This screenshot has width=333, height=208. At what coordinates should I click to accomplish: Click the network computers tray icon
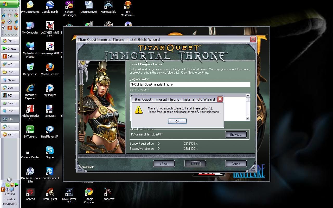point(12,190)
